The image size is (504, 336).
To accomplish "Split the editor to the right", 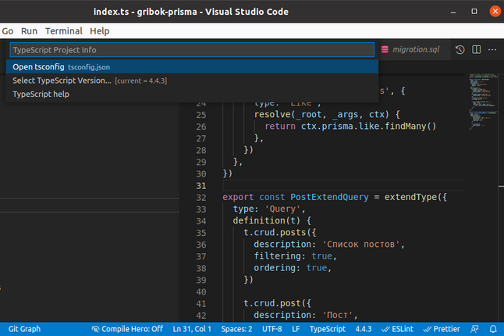I will [477, 49].
